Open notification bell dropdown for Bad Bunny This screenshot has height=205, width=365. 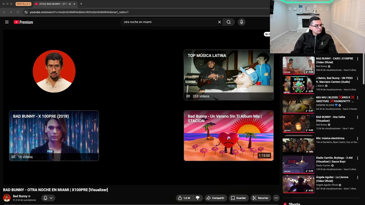48,198
